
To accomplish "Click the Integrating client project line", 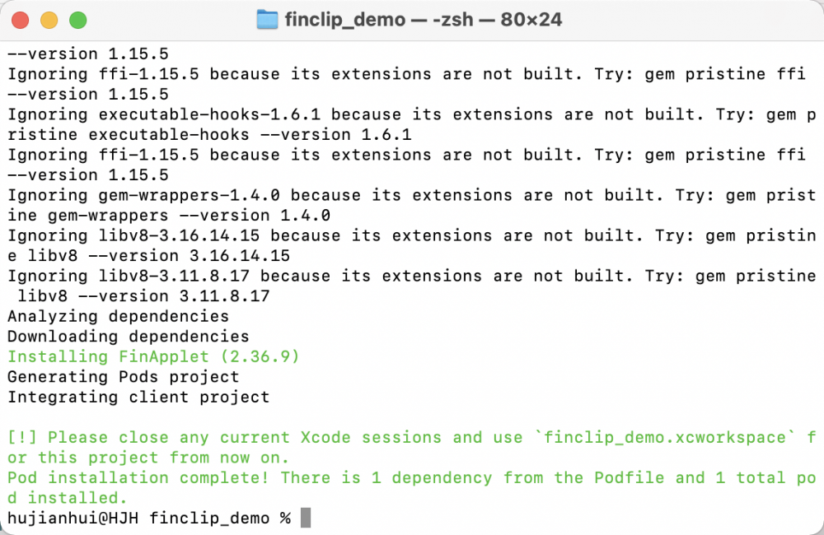I will pos(138,397).
